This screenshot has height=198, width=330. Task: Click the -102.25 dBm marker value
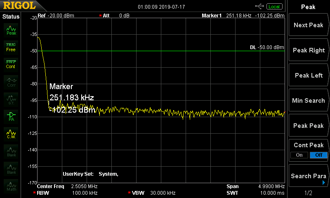[72, 110]
